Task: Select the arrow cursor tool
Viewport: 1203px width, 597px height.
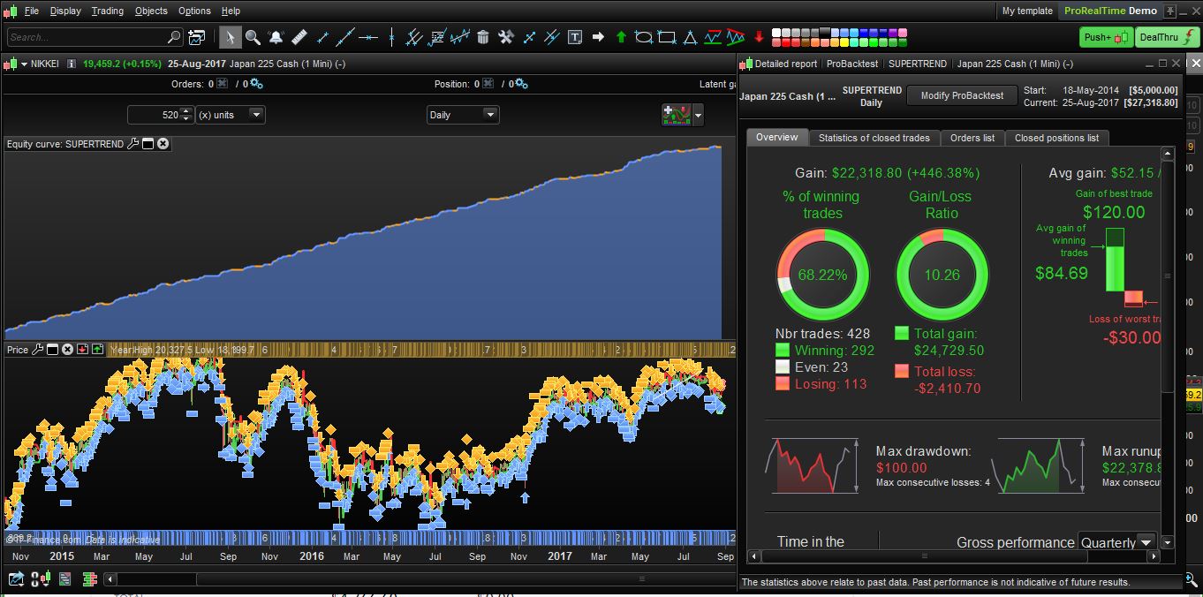Action: coord(230,37)
